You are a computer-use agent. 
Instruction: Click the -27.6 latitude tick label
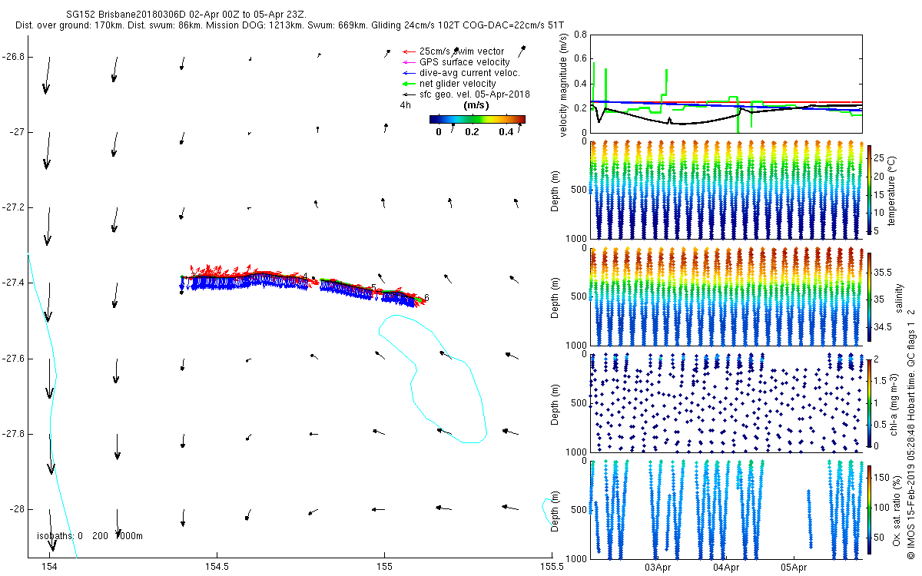(13, 358)
